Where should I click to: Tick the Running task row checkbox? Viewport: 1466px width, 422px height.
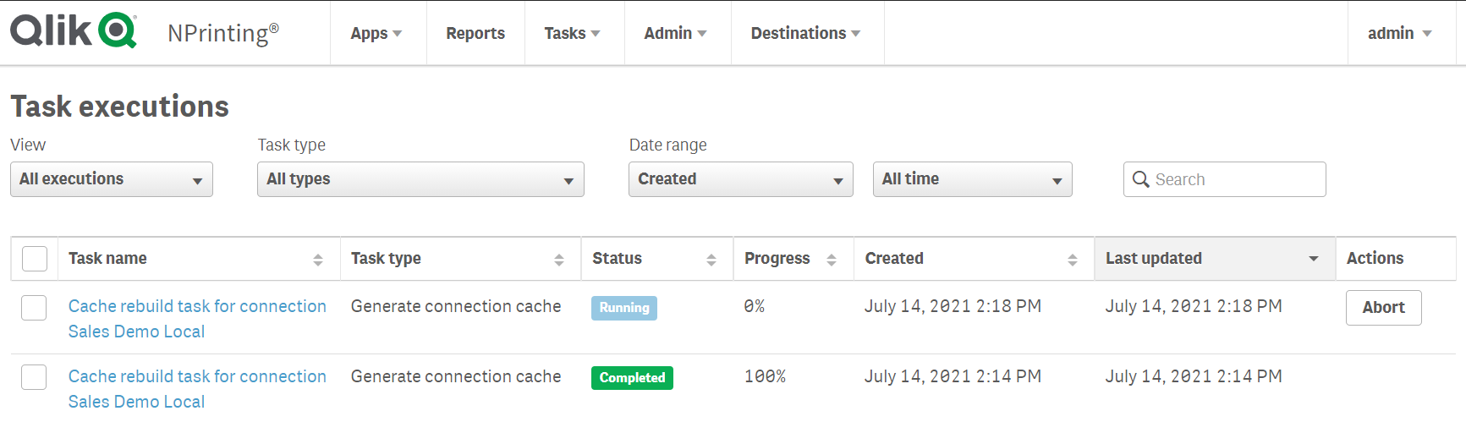pos(34,308)
